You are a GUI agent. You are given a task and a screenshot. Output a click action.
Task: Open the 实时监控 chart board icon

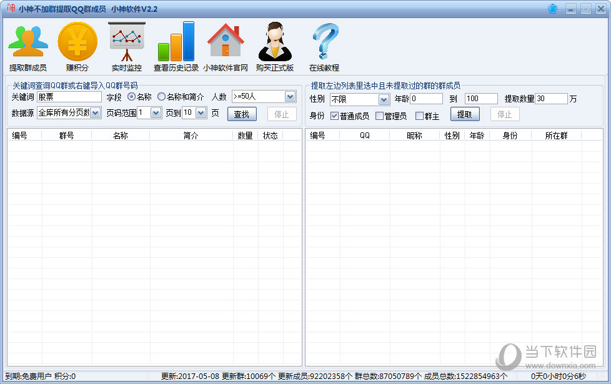127,47
